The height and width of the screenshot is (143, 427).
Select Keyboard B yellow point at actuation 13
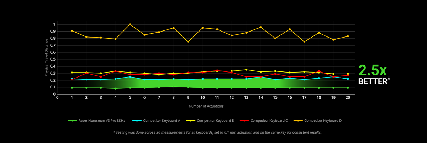pyautogui.click(x=246, y=70)
